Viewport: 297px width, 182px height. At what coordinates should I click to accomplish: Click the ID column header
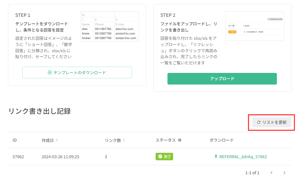point(15,140)
